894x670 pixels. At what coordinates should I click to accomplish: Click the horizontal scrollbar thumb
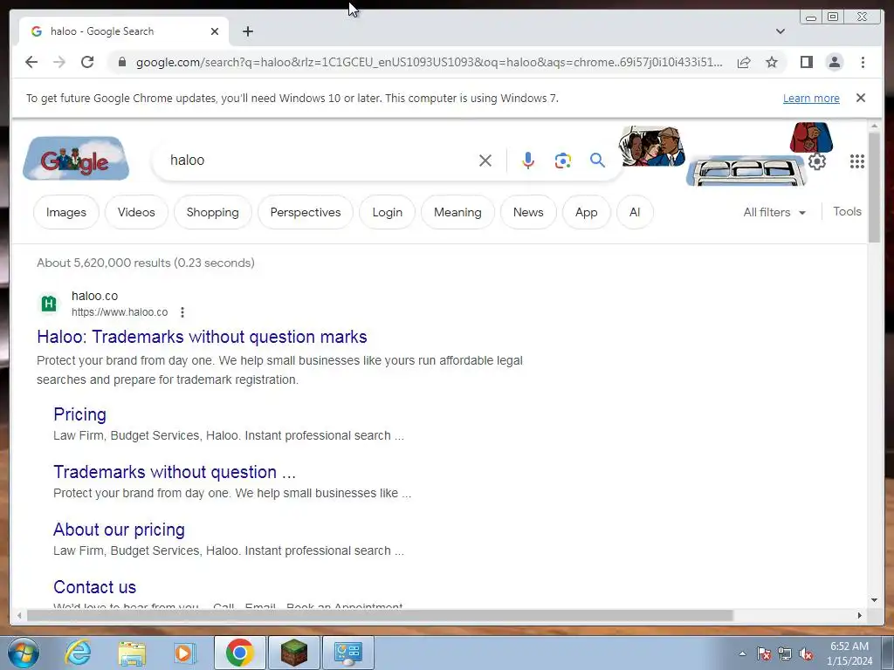click(380, 615)
